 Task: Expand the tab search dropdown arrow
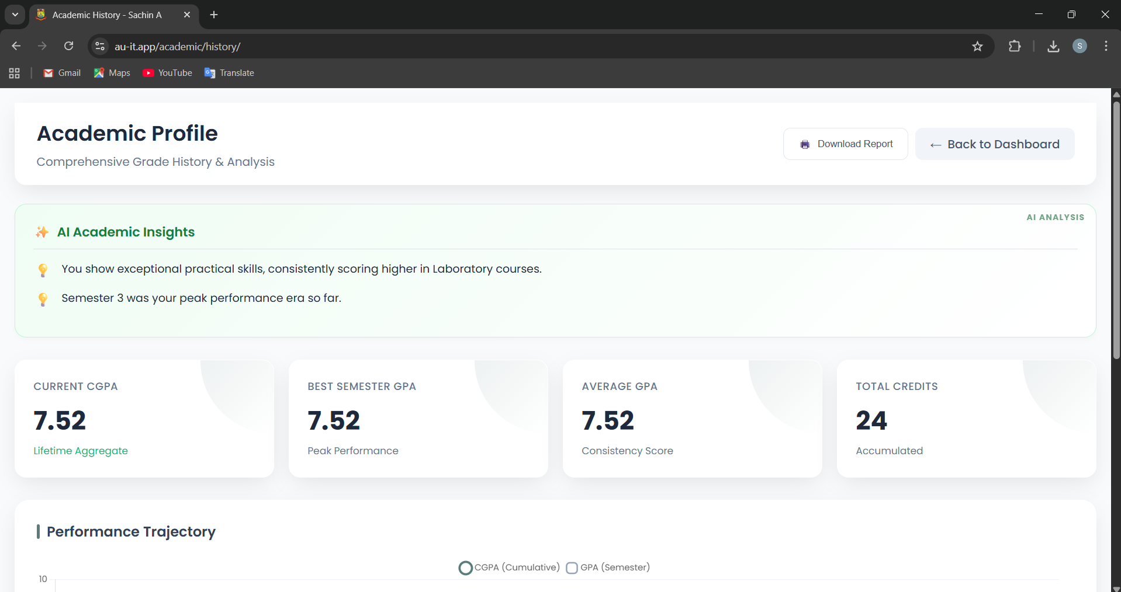(15, 15)
